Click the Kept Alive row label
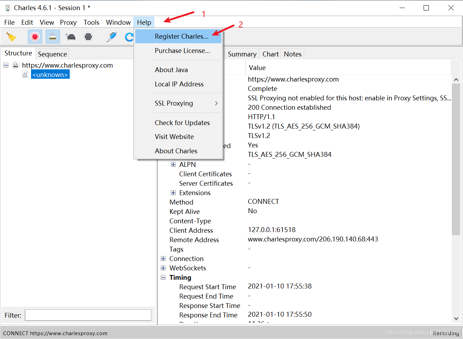 pyautogui.click(x=184, y=211)
